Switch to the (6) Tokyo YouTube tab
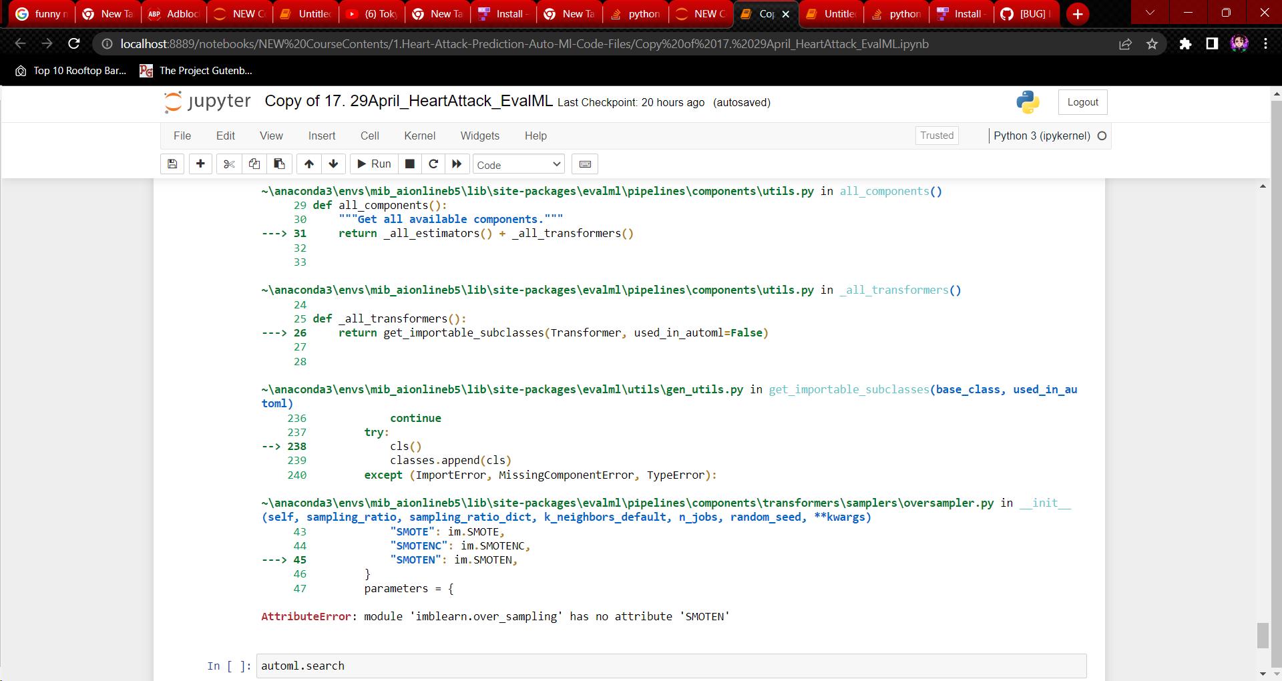 (372, 14)
